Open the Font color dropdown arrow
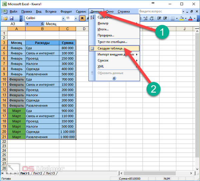200x181 pixels. 195,18
